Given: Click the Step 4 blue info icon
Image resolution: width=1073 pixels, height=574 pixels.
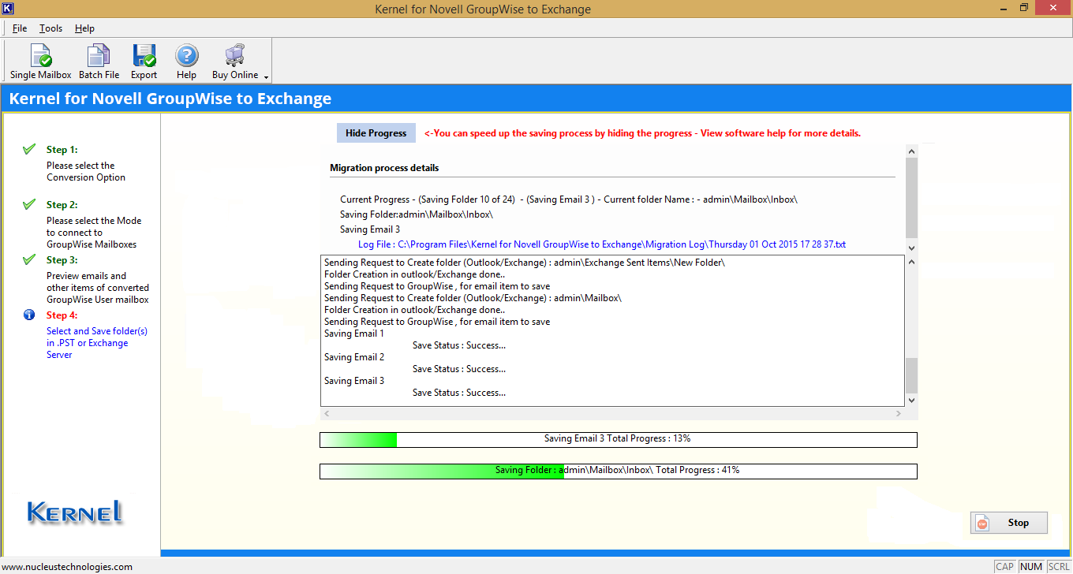Looking at the screenshot, I should (29, 315).
